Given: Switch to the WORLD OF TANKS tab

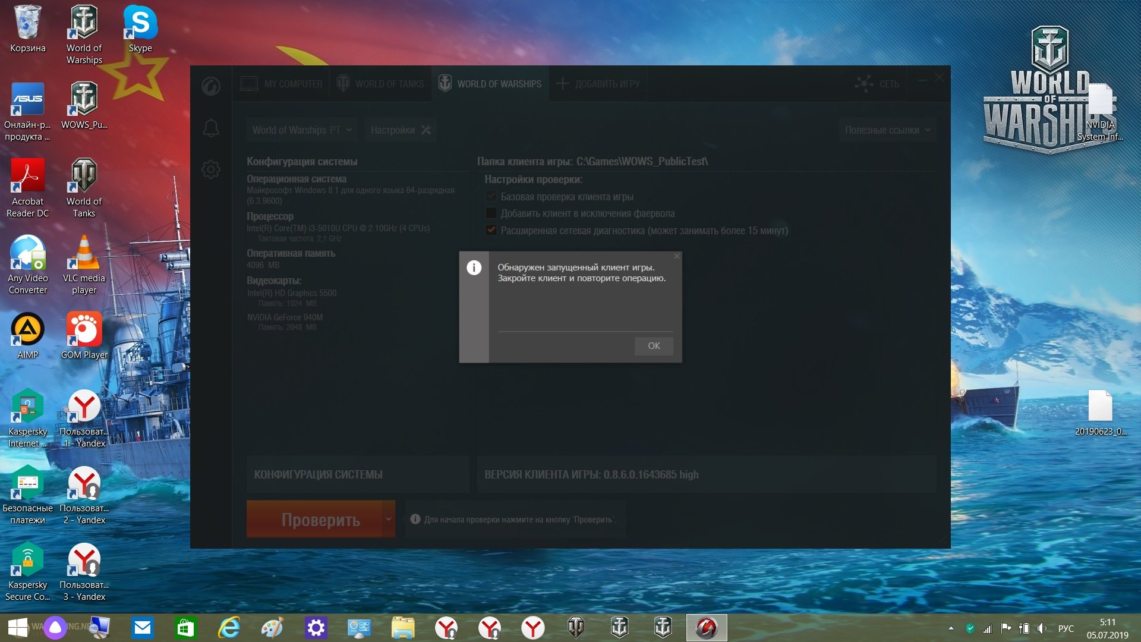Looking at the screenshot, I should pyautogui.click(x=380, y=84).
